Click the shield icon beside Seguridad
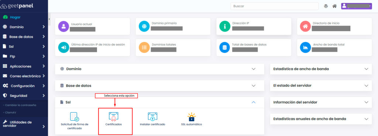The image size is (378, 136). (x=4, y=95)
